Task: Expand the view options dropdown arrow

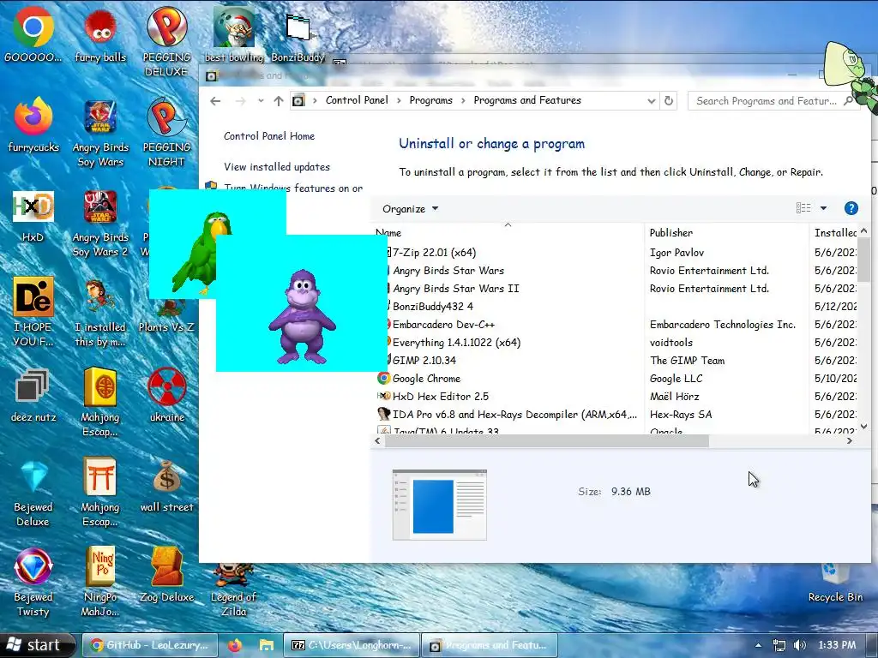Action: tap(823, 208)
